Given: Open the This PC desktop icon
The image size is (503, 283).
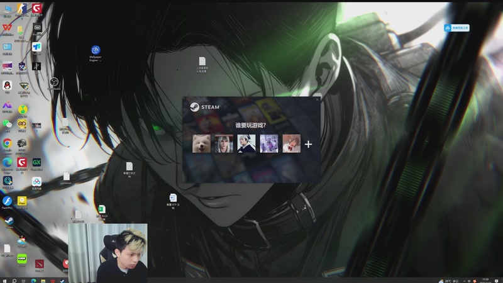Looking at the screenshot, I should coord(7,9).
